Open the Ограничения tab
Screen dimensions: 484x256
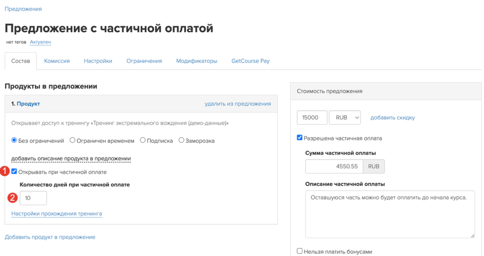click(x=144, y=61)
